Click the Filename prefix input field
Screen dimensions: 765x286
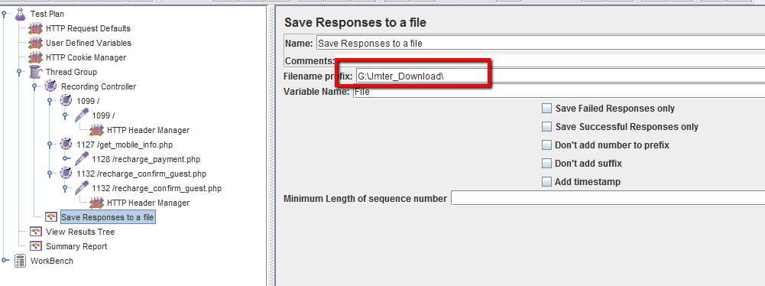click(x=560, y=76)
